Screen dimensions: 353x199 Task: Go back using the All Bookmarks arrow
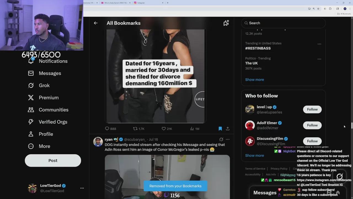(96, 23)
